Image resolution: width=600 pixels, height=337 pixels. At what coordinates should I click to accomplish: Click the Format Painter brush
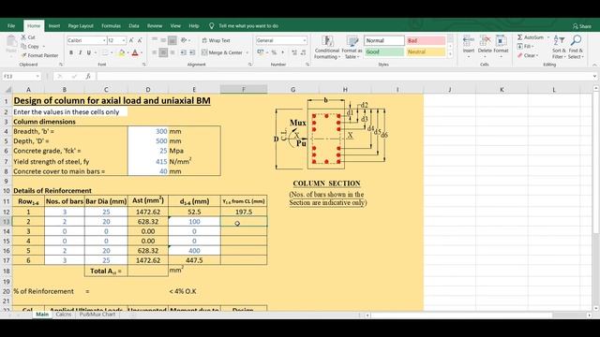[x=23, y=55]
